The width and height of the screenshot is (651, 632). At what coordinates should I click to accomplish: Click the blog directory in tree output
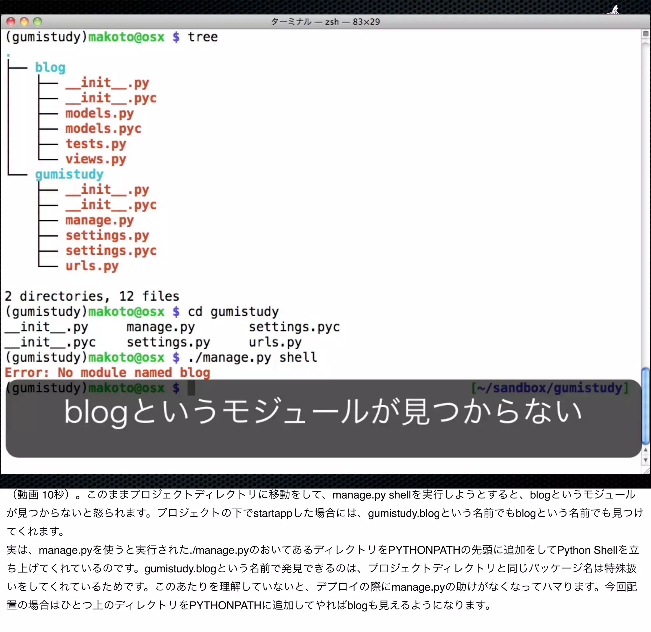point(50,67)
